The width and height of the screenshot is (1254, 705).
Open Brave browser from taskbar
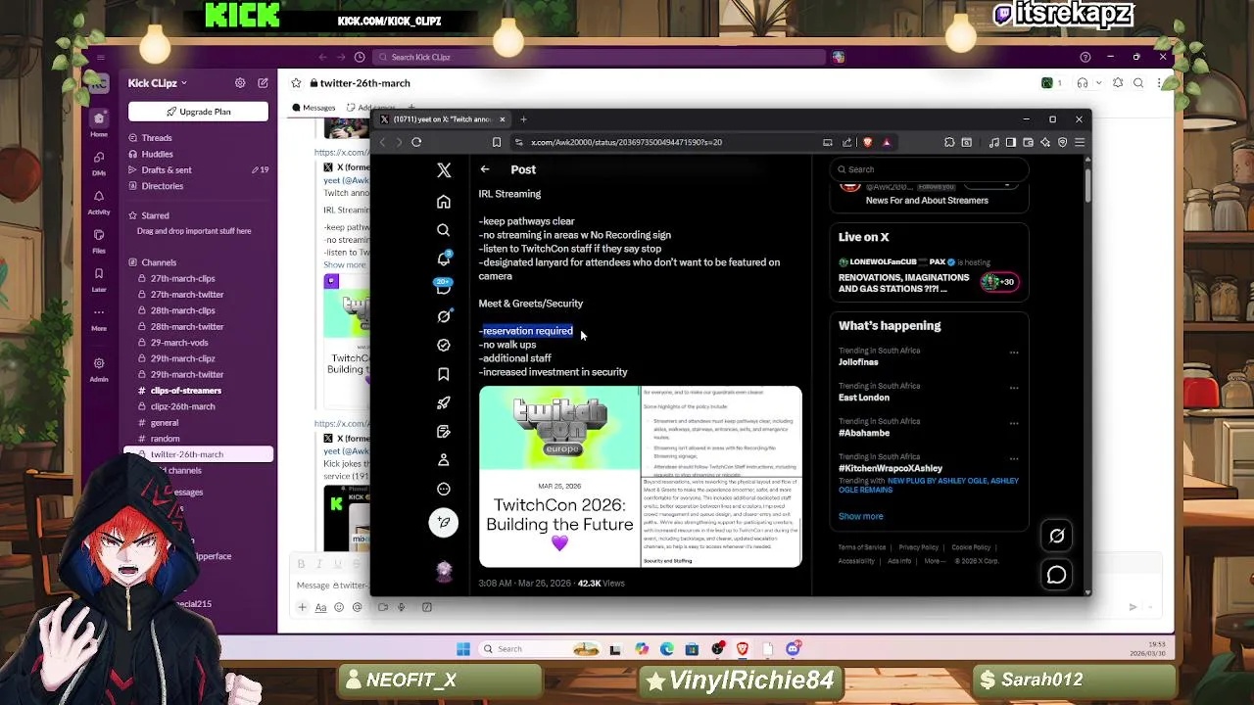743,649
